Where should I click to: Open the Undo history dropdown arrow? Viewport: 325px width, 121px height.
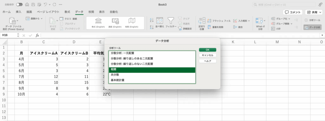click(x=50, y=4)
